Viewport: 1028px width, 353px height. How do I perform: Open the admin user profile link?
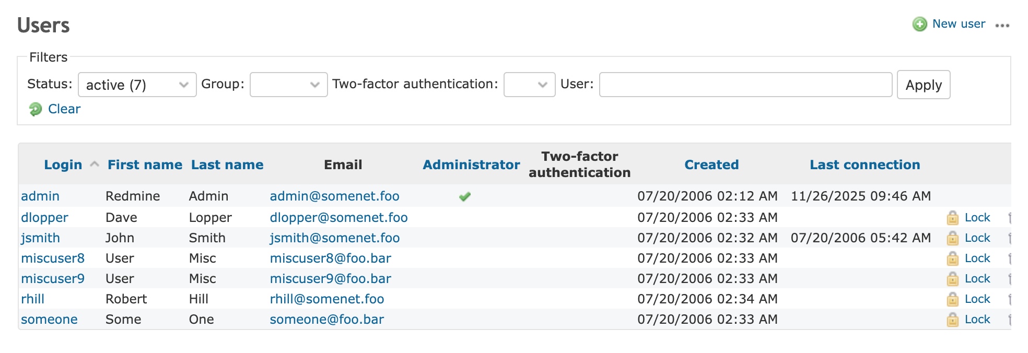tap(40, 196)
